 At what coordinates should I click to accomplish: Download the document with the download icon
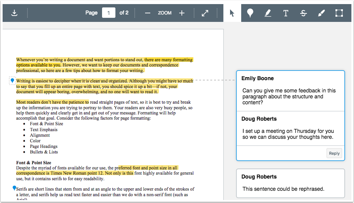[14, 13]
